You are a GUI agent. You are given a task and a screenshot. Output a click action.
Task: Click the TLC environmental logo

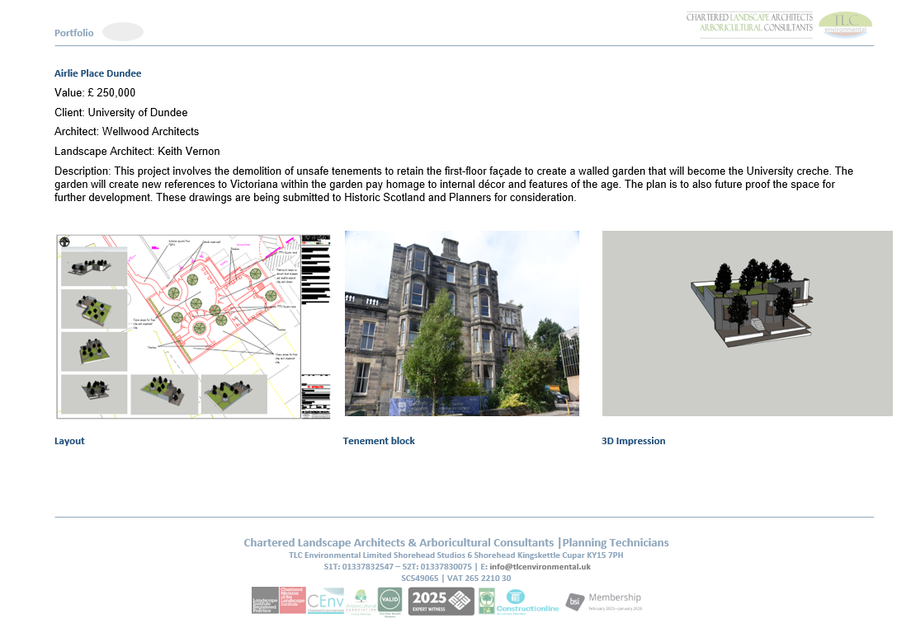click(845, 25)
